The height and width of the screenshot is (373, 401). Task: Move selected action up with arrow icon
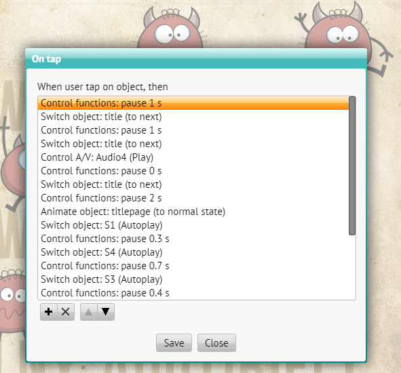(88, 312)
